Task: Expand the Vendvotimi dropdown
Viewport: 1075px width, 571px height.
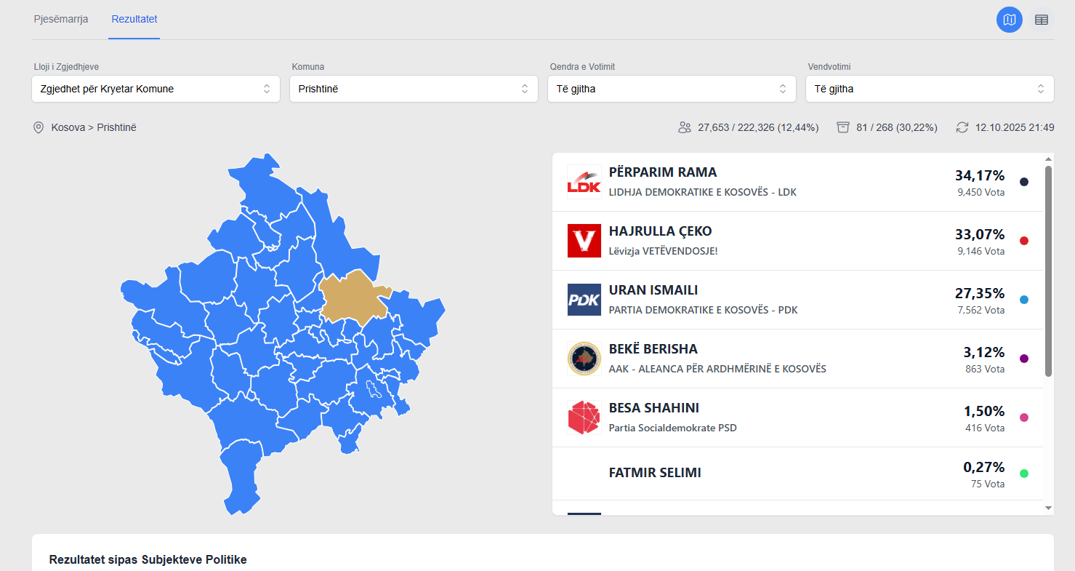Action: click(930, 89)
